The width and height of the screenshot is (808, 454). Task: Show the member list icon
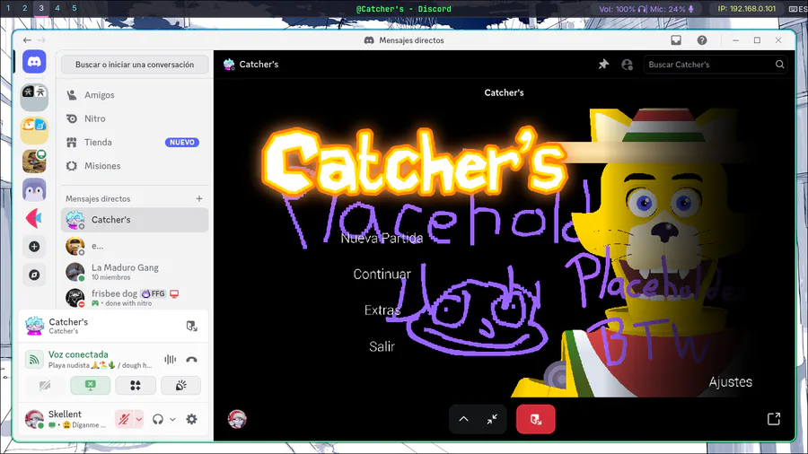click(x=628, y=65)
